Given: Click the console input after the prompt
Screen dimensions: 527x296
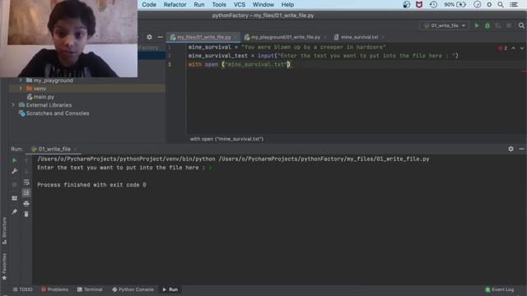Looking at the screenshot, I should pyautogui.click(x=211, y=168).
